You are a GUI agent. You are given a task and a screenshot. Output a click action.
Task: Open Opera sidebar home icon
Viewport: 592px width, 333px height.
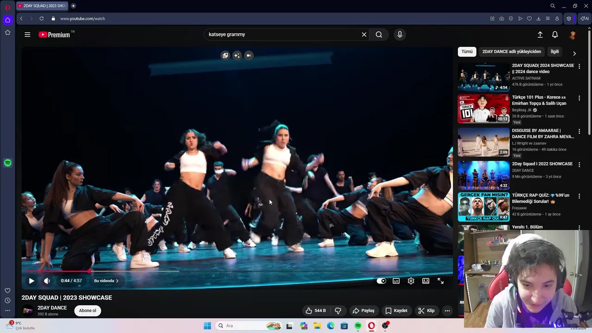[7, 20]
